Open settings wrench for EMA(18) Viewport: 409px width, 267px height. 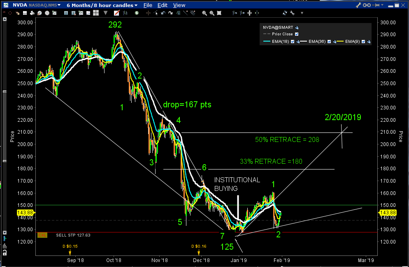click(x=297, y=42)
